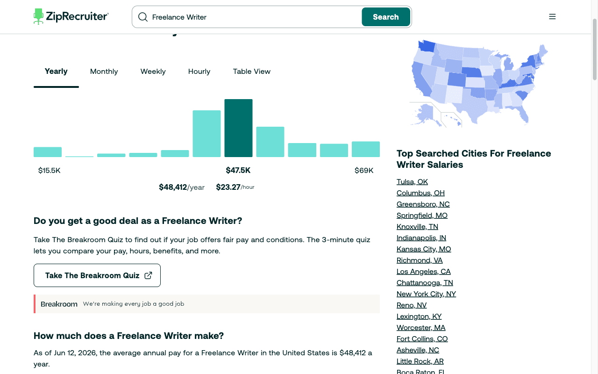The image size is (598, 374).
Task: Click the Search button
Action: [x=386, y=17]
